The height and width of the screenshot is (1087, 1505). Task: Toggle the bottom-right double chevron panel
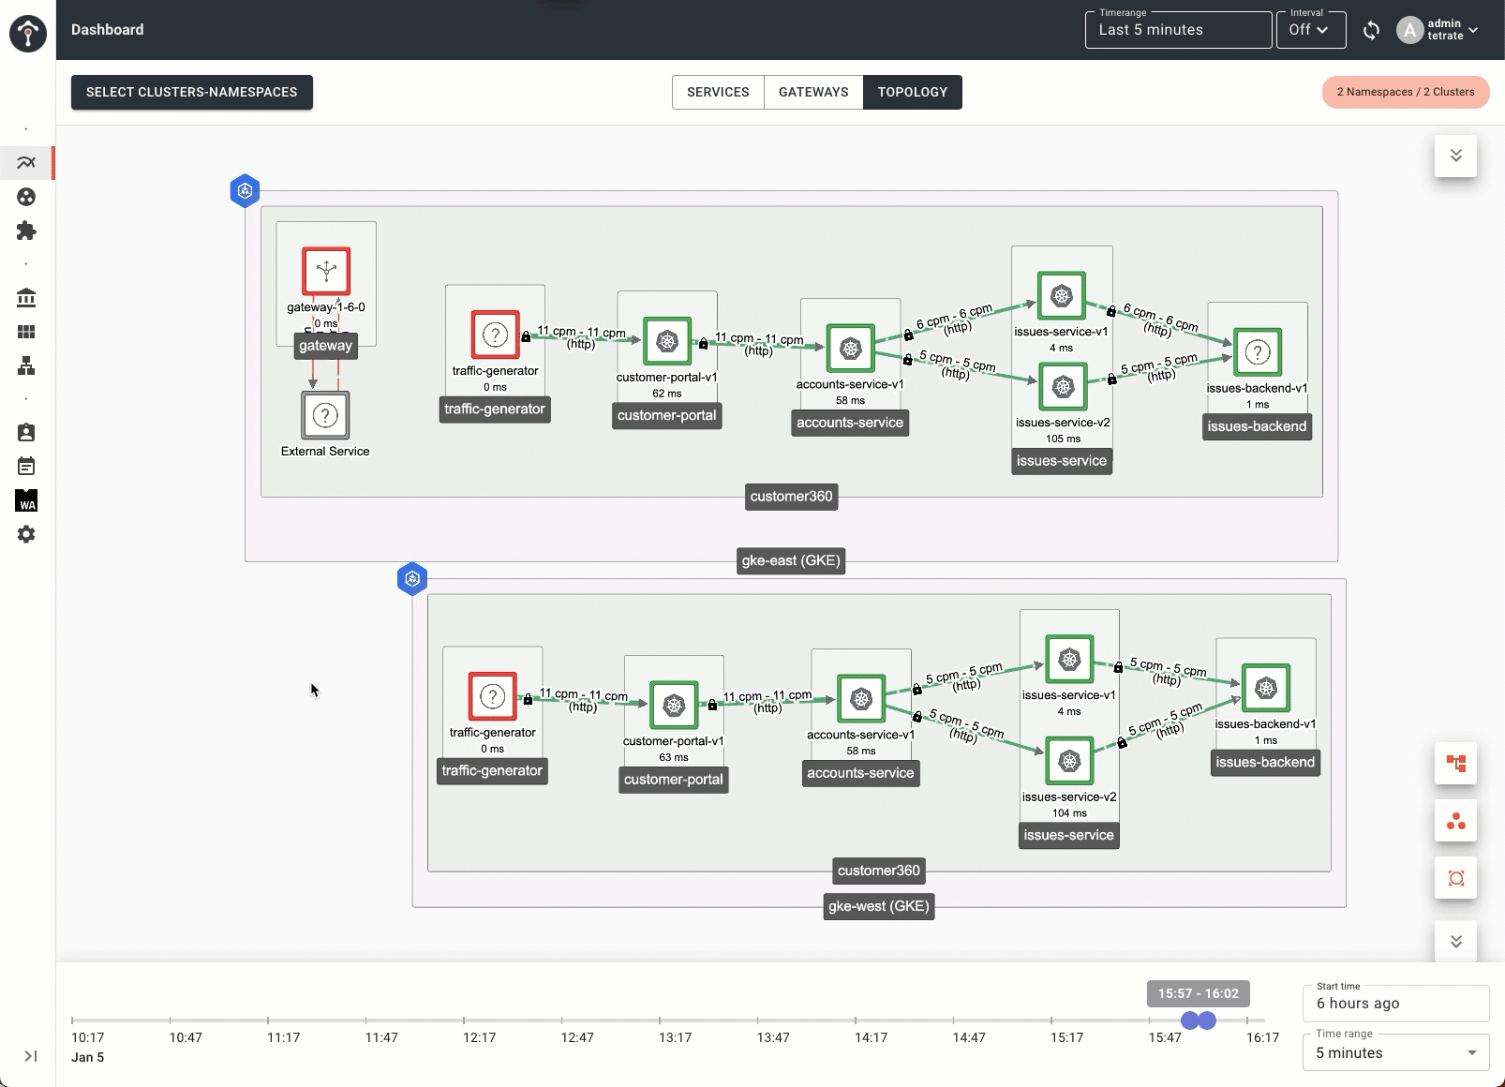1455,942
